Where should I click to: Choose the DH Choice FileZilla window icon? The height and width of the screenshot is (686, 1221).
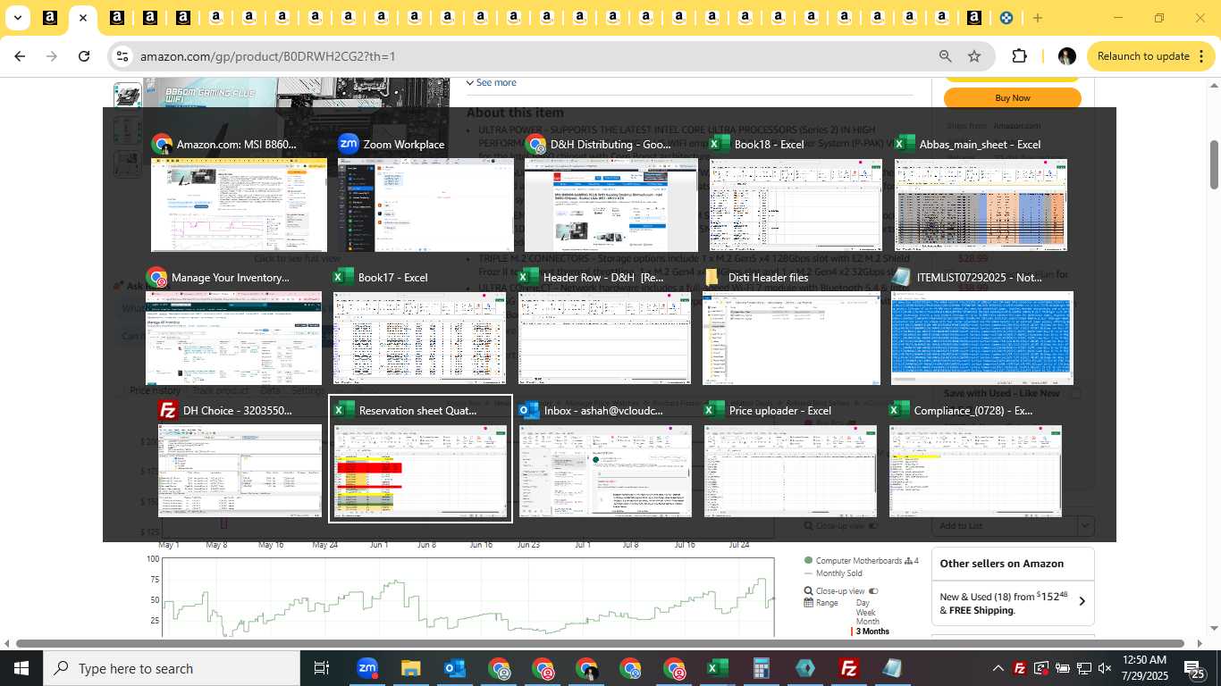[x=168, y=411]
